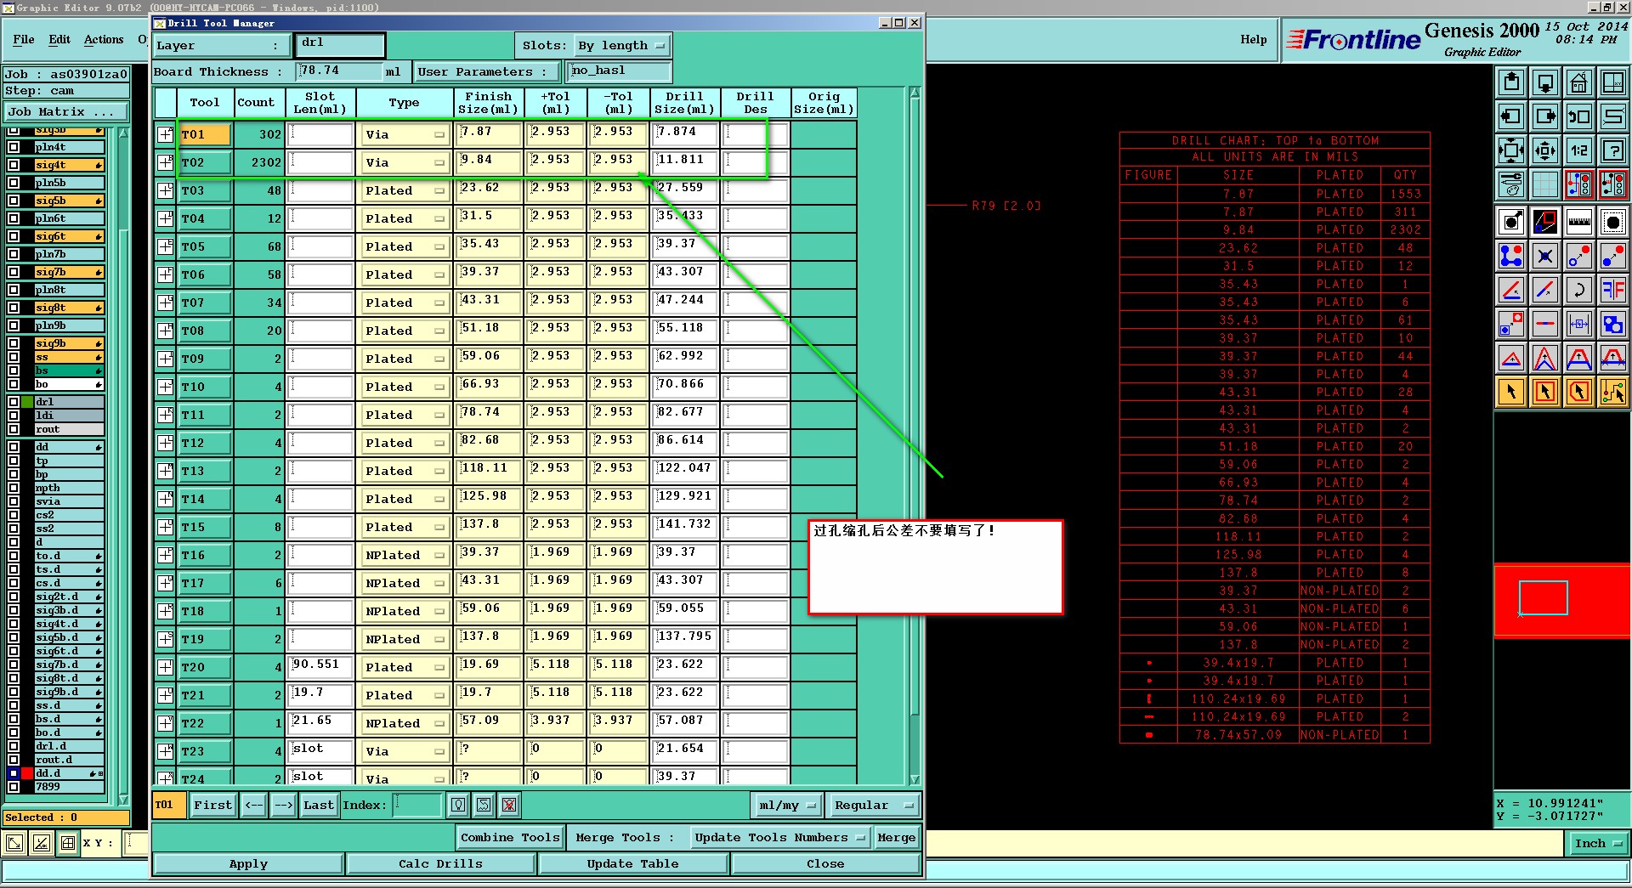Click the red-blue horizontal line icon

tap(1544, 324)
